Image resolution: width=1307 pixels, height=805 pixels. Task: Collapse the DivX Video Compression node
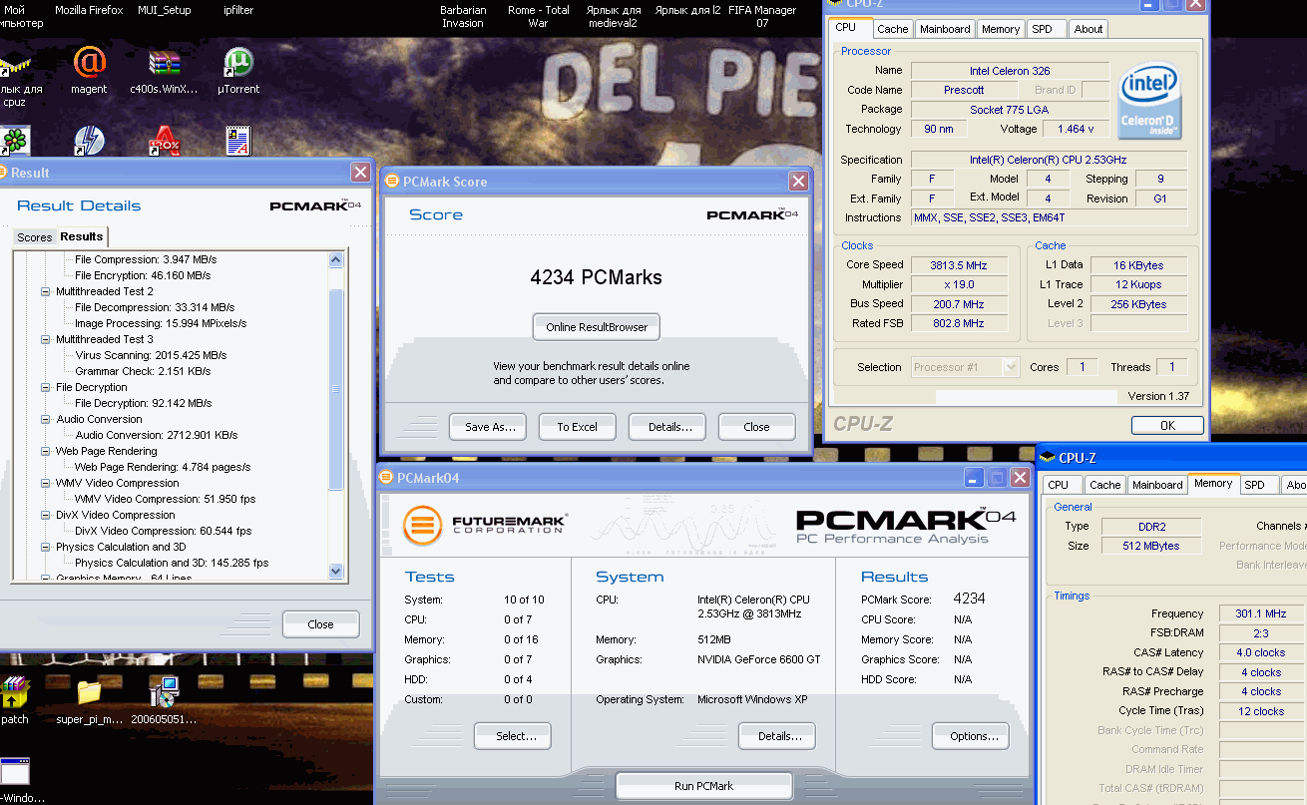click(46, 515)
